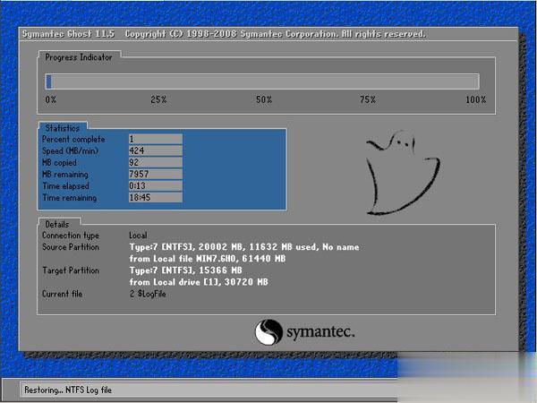537x403 pixels.
Task: Click the Details panel label
Action: tap(57, 224)
